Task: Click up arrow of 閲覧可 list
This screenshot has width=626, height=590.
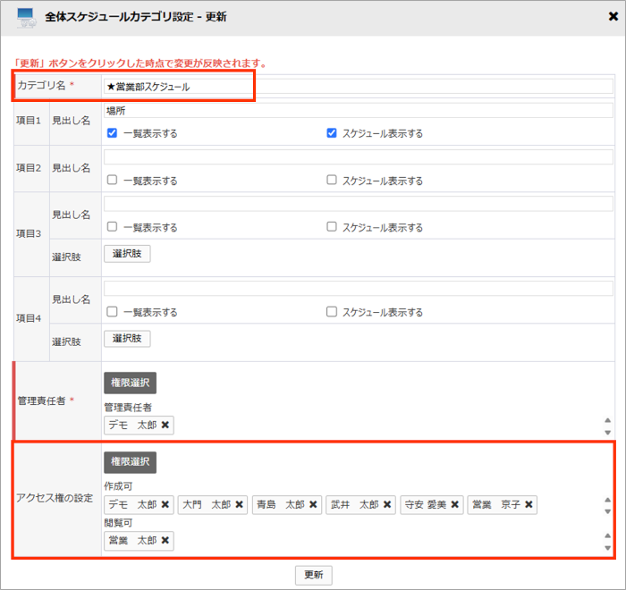Action: pos(607,535)
